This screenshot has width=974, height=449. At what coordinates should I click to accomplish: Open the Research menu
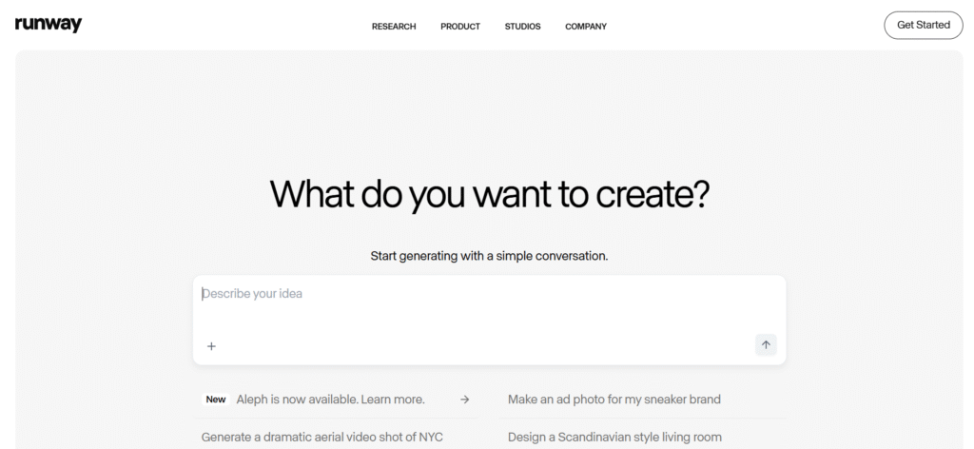coord(393,27)
